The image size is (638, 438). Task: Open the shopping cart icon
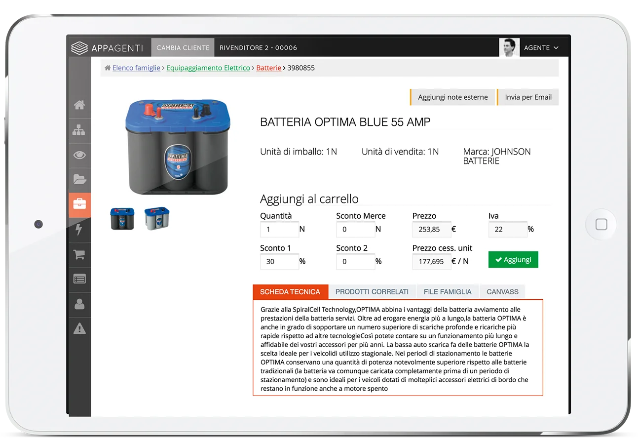point(79,254)
